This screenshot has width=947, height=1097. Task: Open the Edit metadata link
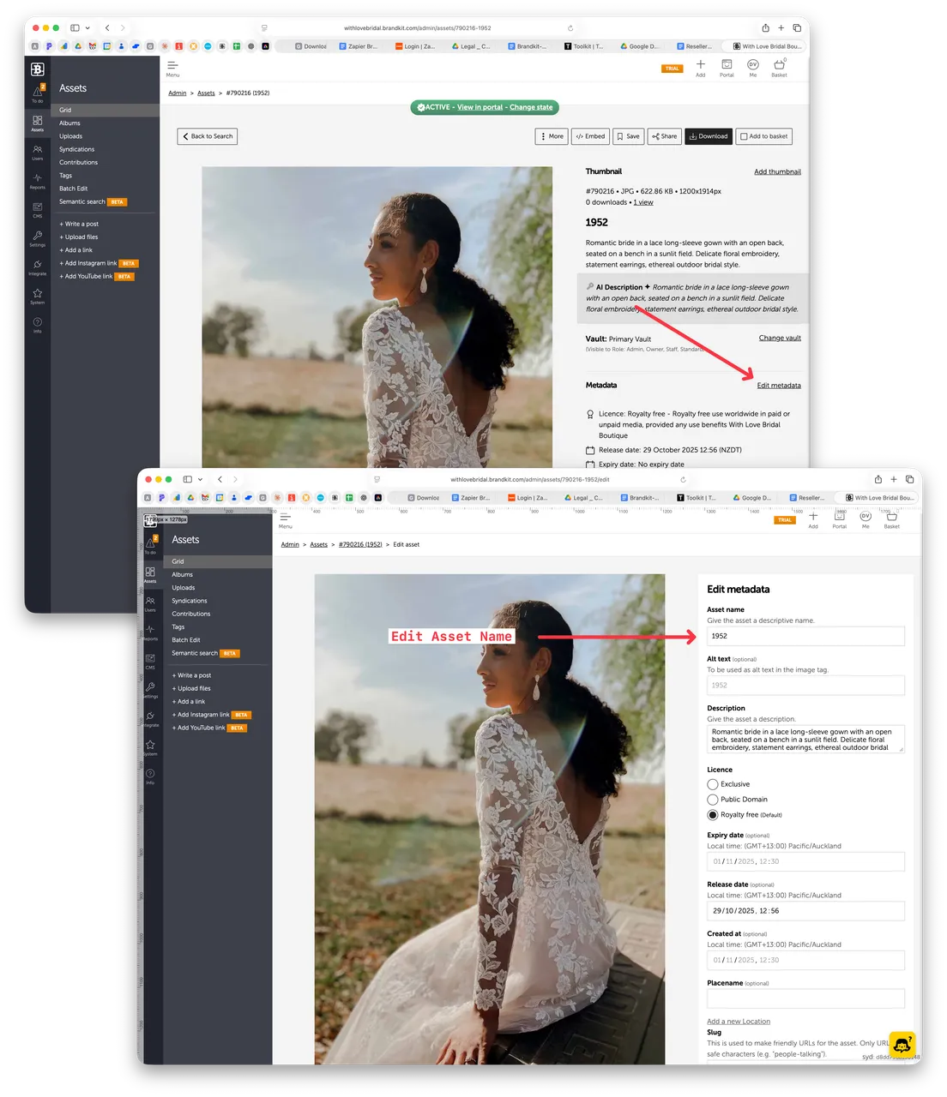pos(779,385)
